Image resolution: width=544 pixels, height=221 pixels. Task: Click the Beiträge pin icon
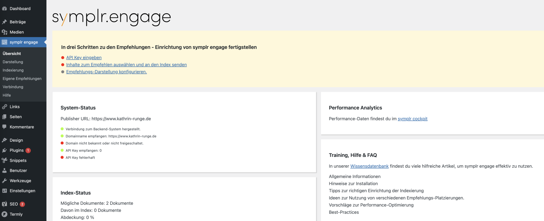tap(4, 22)
